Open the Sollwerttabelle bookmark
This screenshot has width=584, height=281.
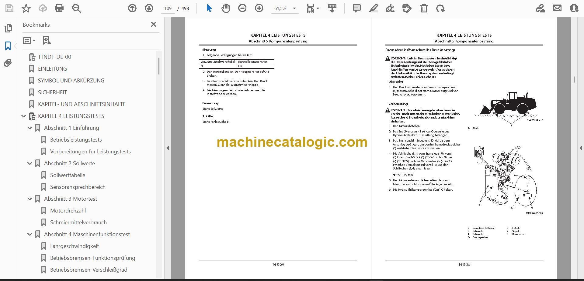(68, 175)
